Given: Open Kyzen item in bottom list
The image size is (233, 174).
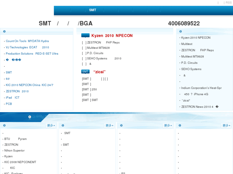Looking at the screenshot, I should tap(8, 156).
